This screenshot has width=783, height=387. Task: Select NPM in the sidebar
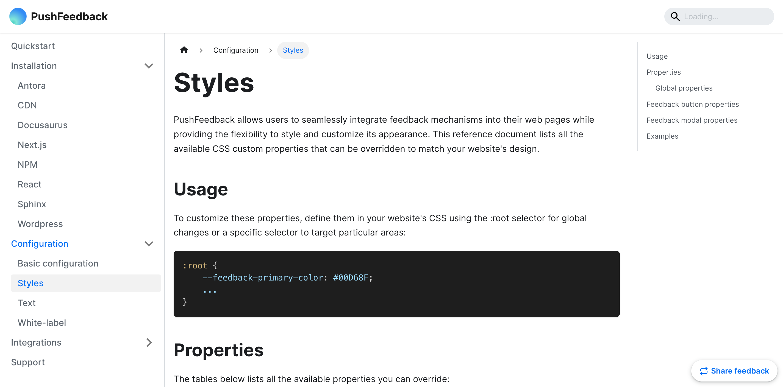tap(27, 165)
